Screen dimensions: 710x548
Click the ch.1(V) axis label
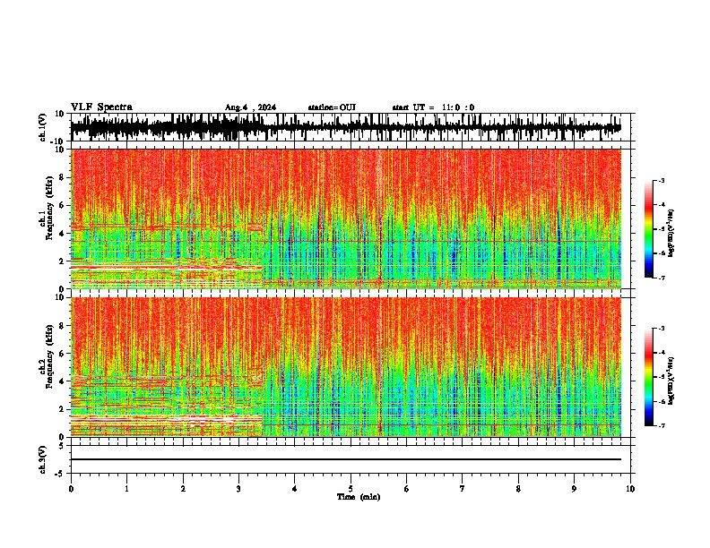point(43,127)
